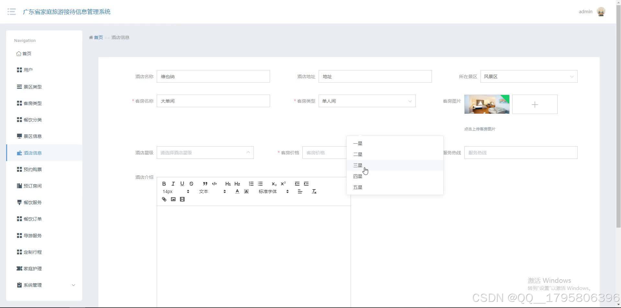Go to 首页 in the sidebar

(44, 54)
